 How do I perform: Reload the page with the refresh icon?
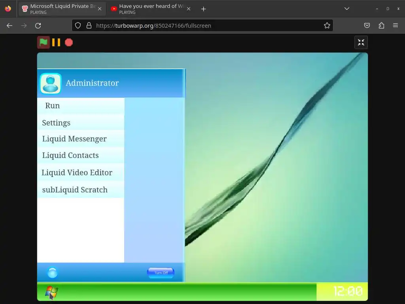click(38, 26)
